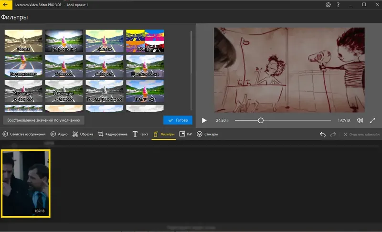Play the video preview

pos(204,120)
